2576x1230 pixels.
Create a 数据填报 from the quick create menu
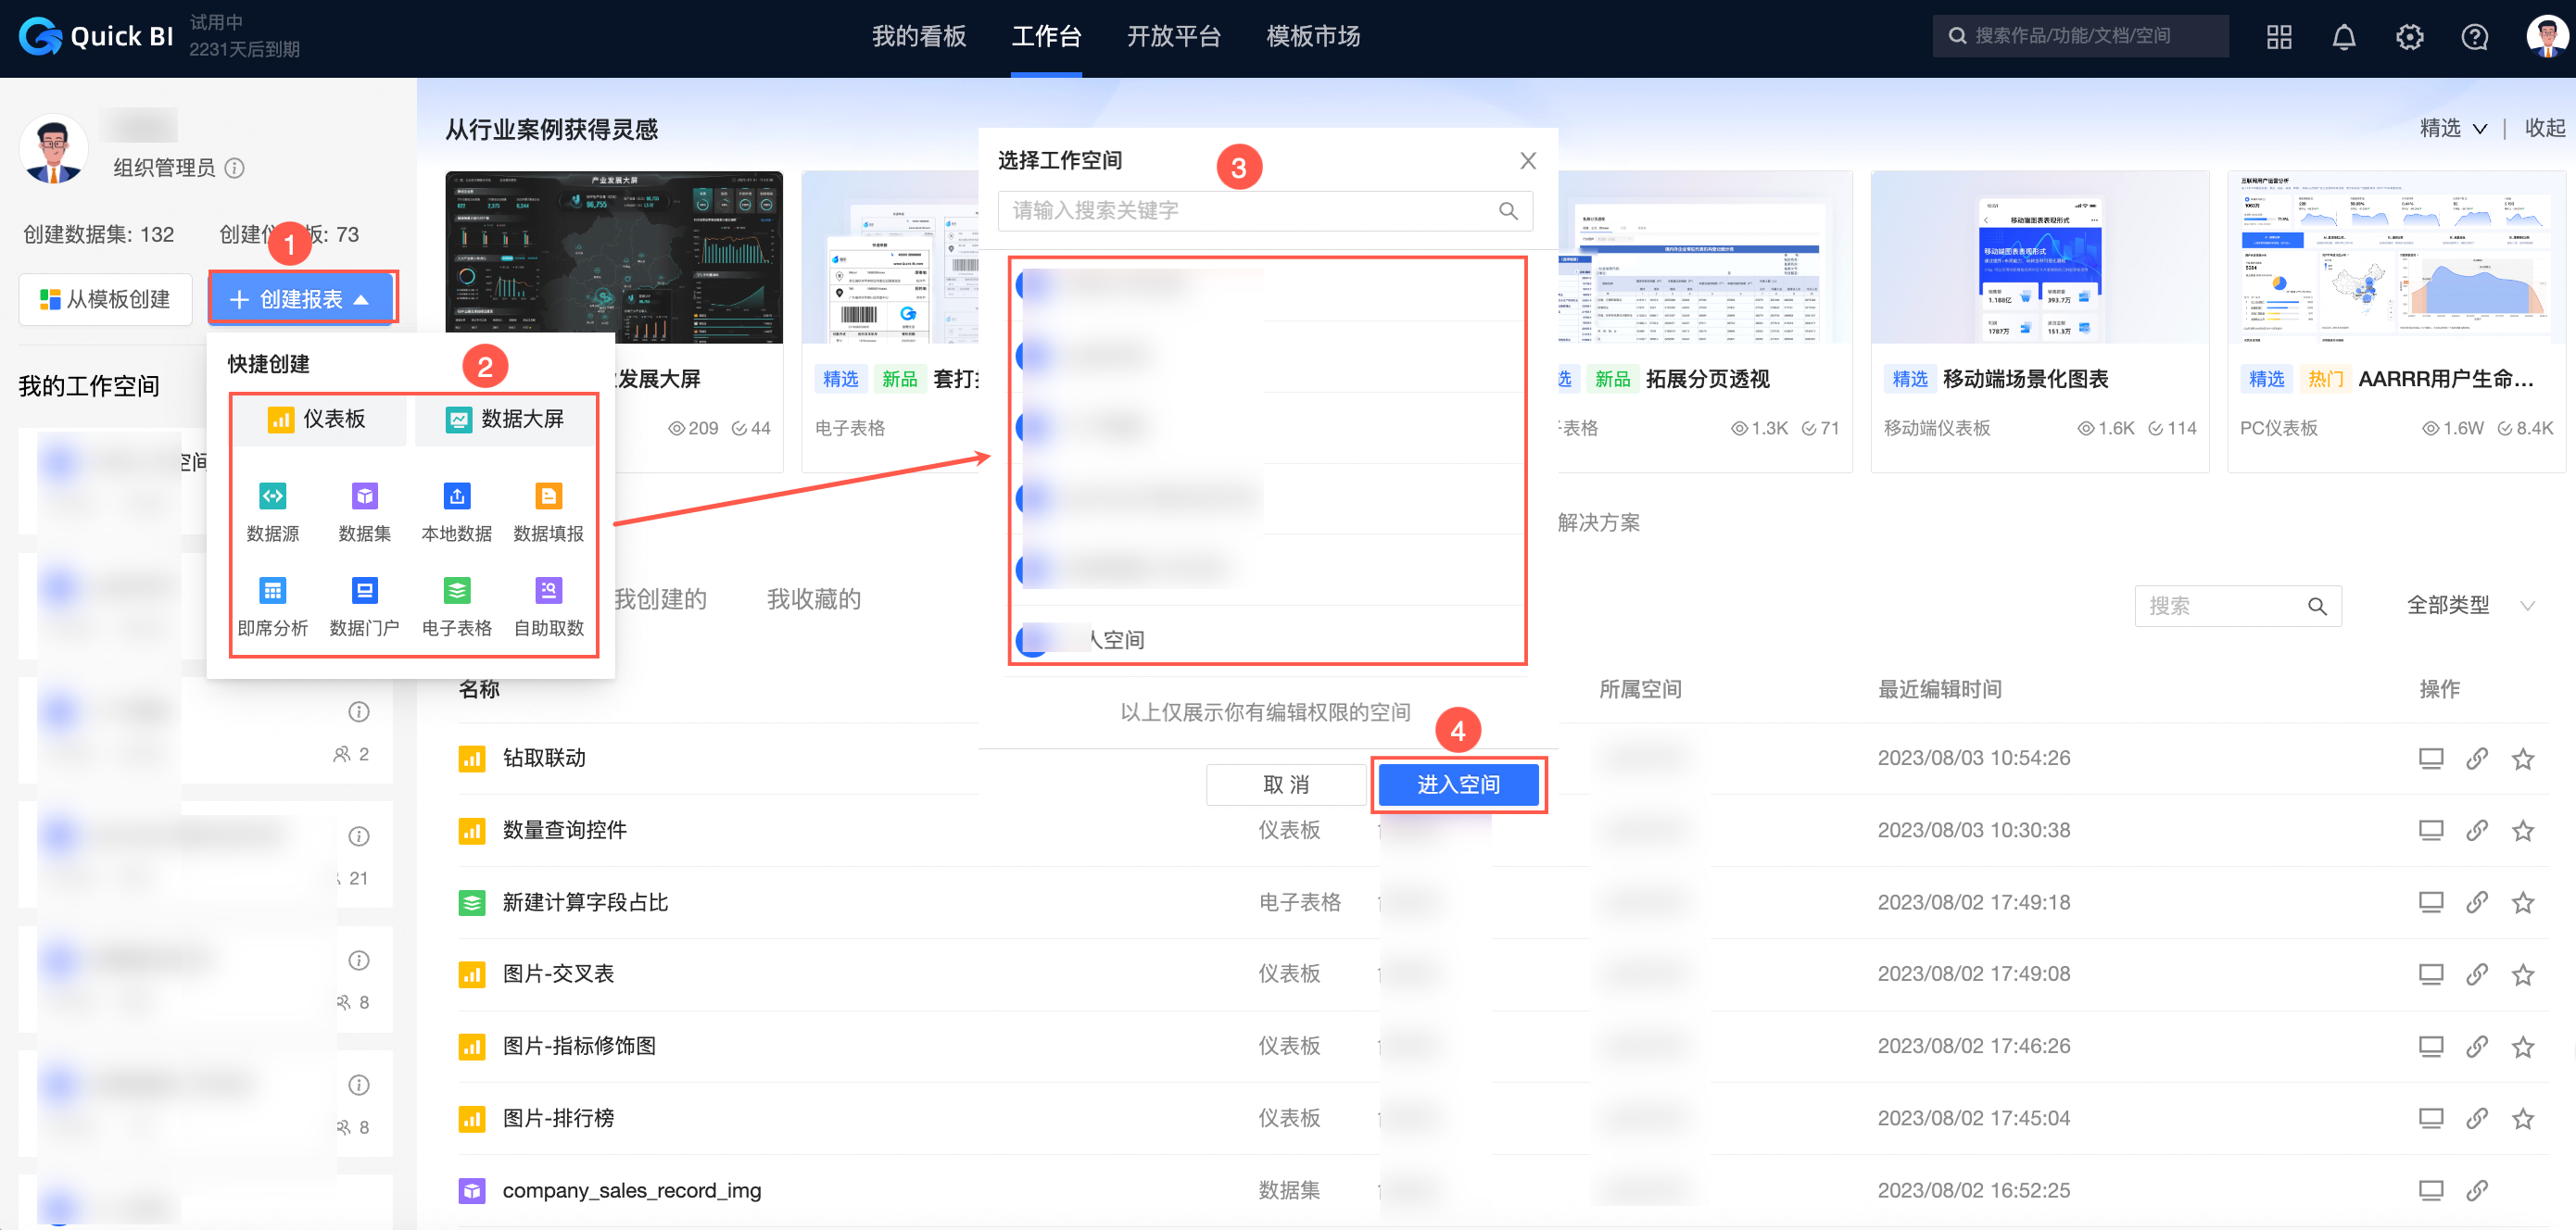[547, 509]
